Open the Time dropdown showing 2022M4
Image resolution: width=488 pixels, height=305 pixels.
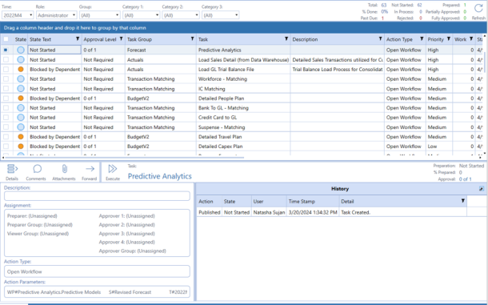coord(18,15)
